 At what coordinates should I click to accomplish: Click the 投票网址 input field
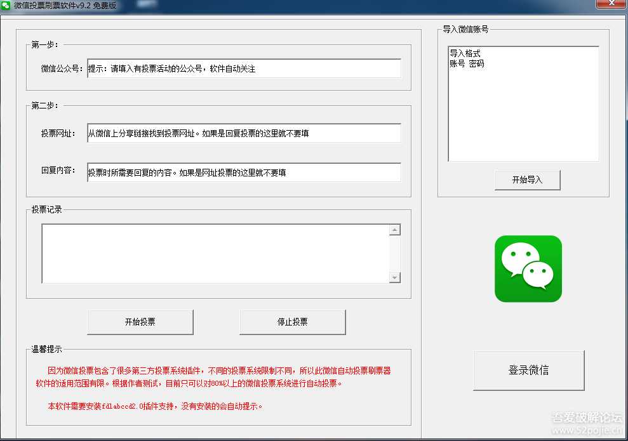tap(244, 133)
